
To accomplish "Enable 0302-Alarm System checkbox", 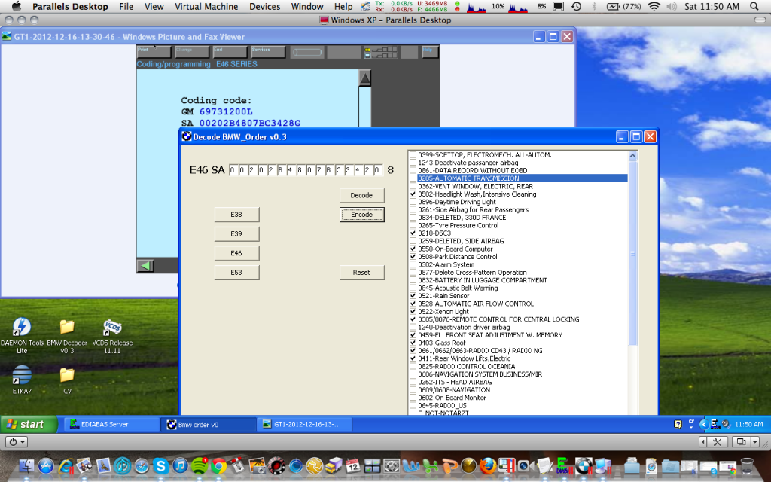I will click(x=413, y=264).
